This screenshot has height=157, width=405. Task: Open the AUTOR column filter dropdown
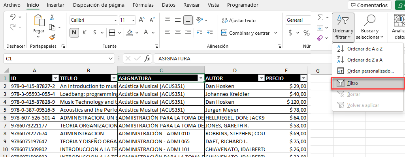(261, 78)
